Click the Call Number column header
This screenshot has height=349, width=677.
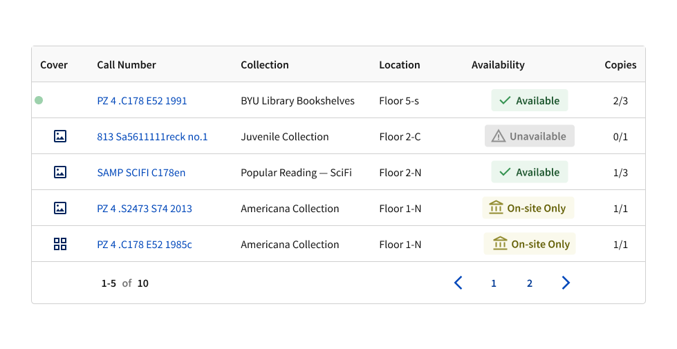(127, 65)
